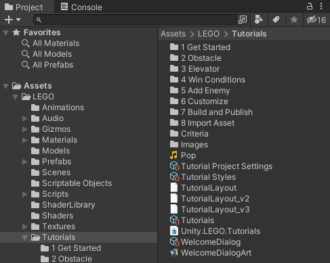Image resolution: width=330 pixels, height=263 pixels.
Task: Collapse the Favorites section
Action: point(6,32)
